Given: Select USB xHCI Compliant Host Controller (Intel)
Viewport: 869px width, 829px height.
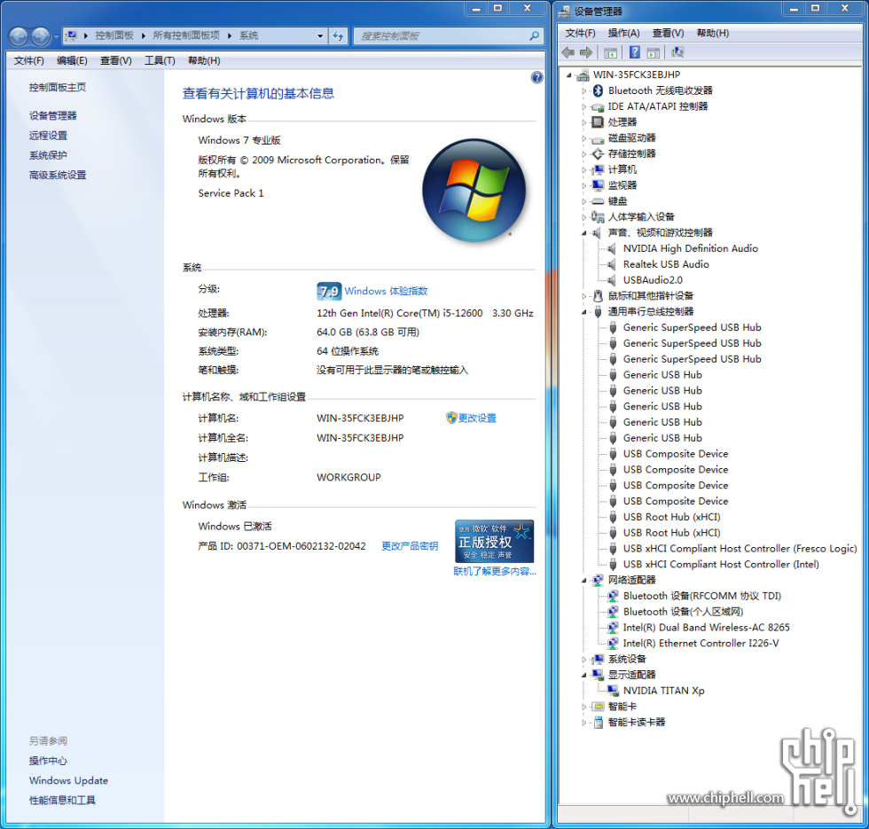Looking at the screenshot, I should tap(720, 564).
